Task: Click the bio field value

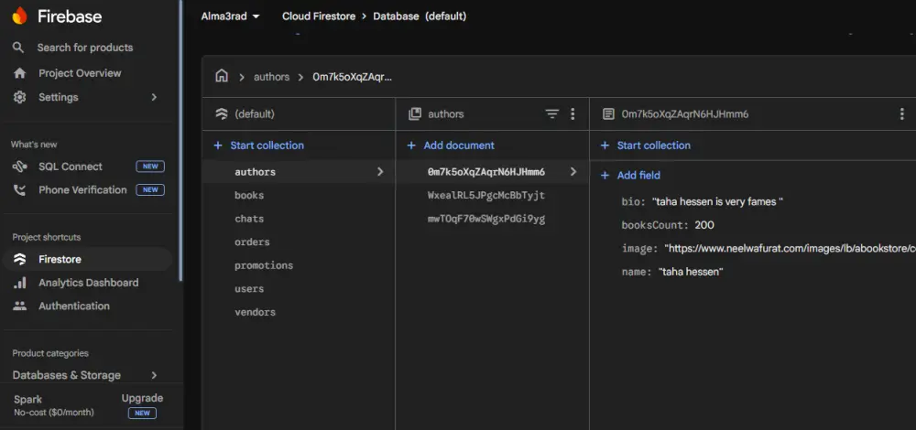Action: [x=717, y=202]
